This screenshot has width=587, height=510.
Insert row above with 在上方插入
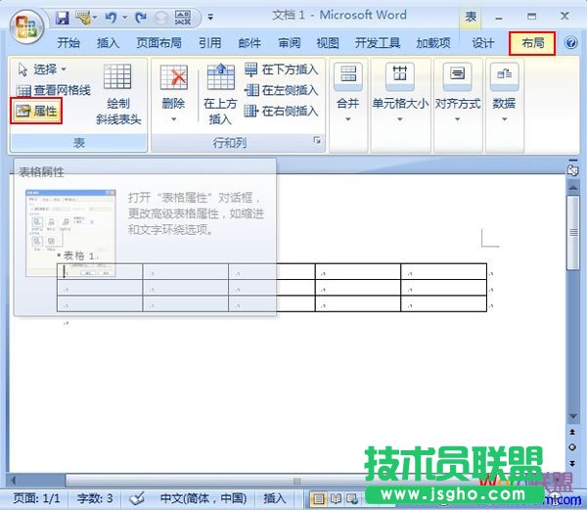(x=220, y=94)
